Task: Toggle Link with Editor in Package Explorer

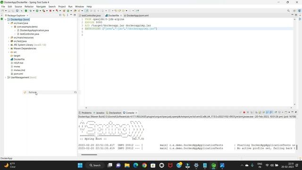Action: [x=64, y=15]
